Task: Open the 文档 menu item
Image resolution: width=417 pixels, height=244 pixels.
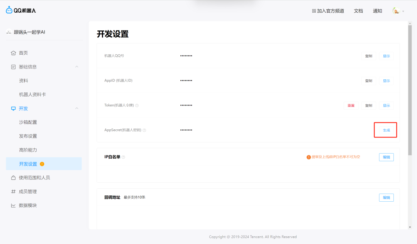Action: [x=358, y=11]
